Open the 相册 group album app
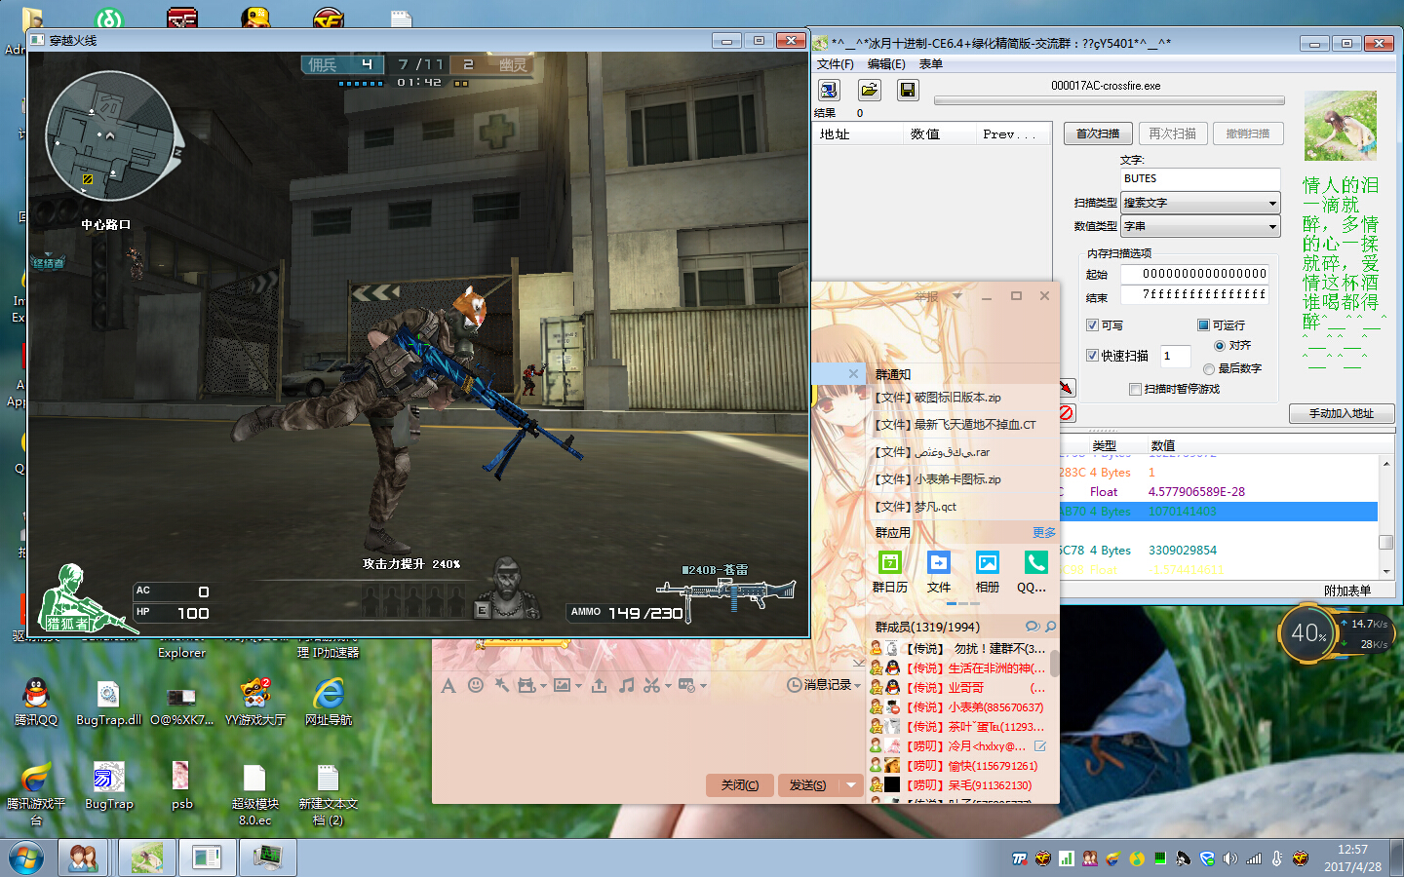The image size is (1404, 877). point(988,571)
